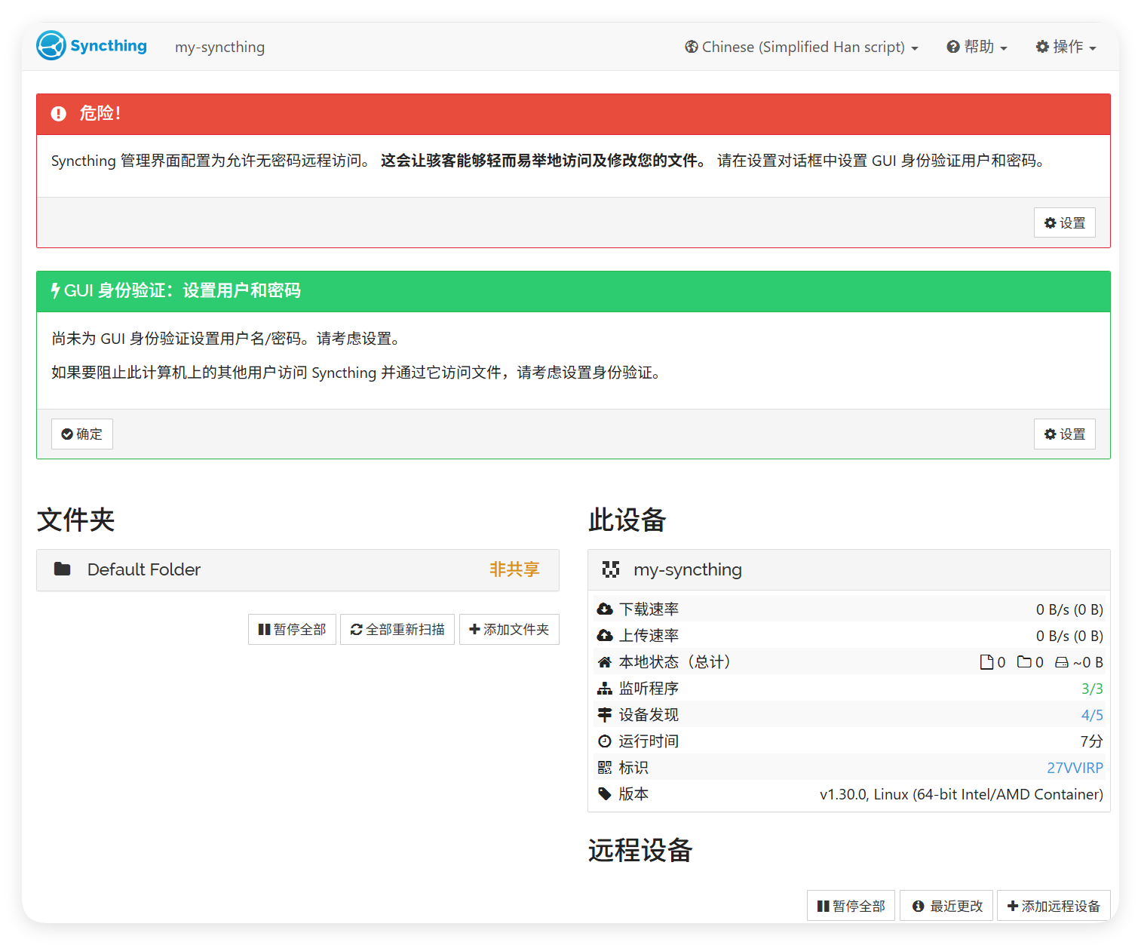
Task: Click the 远程设备 section heading
Action: (x=640, y=850)
